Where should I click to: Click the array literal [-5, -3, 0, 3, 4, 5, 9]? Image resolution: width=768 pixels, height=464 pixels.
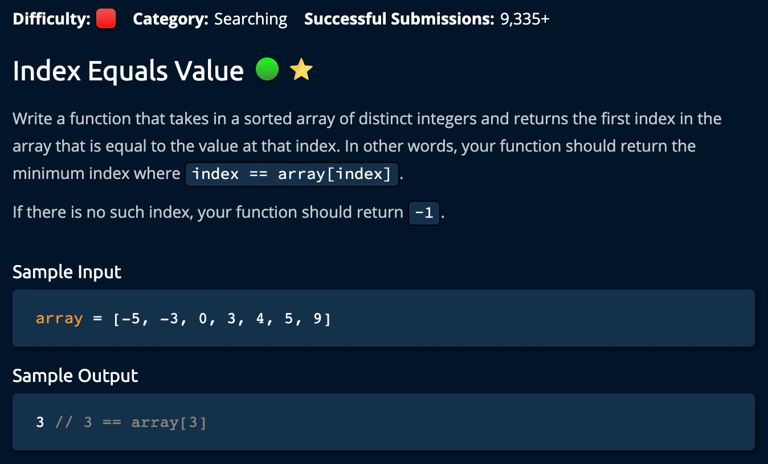222,318
